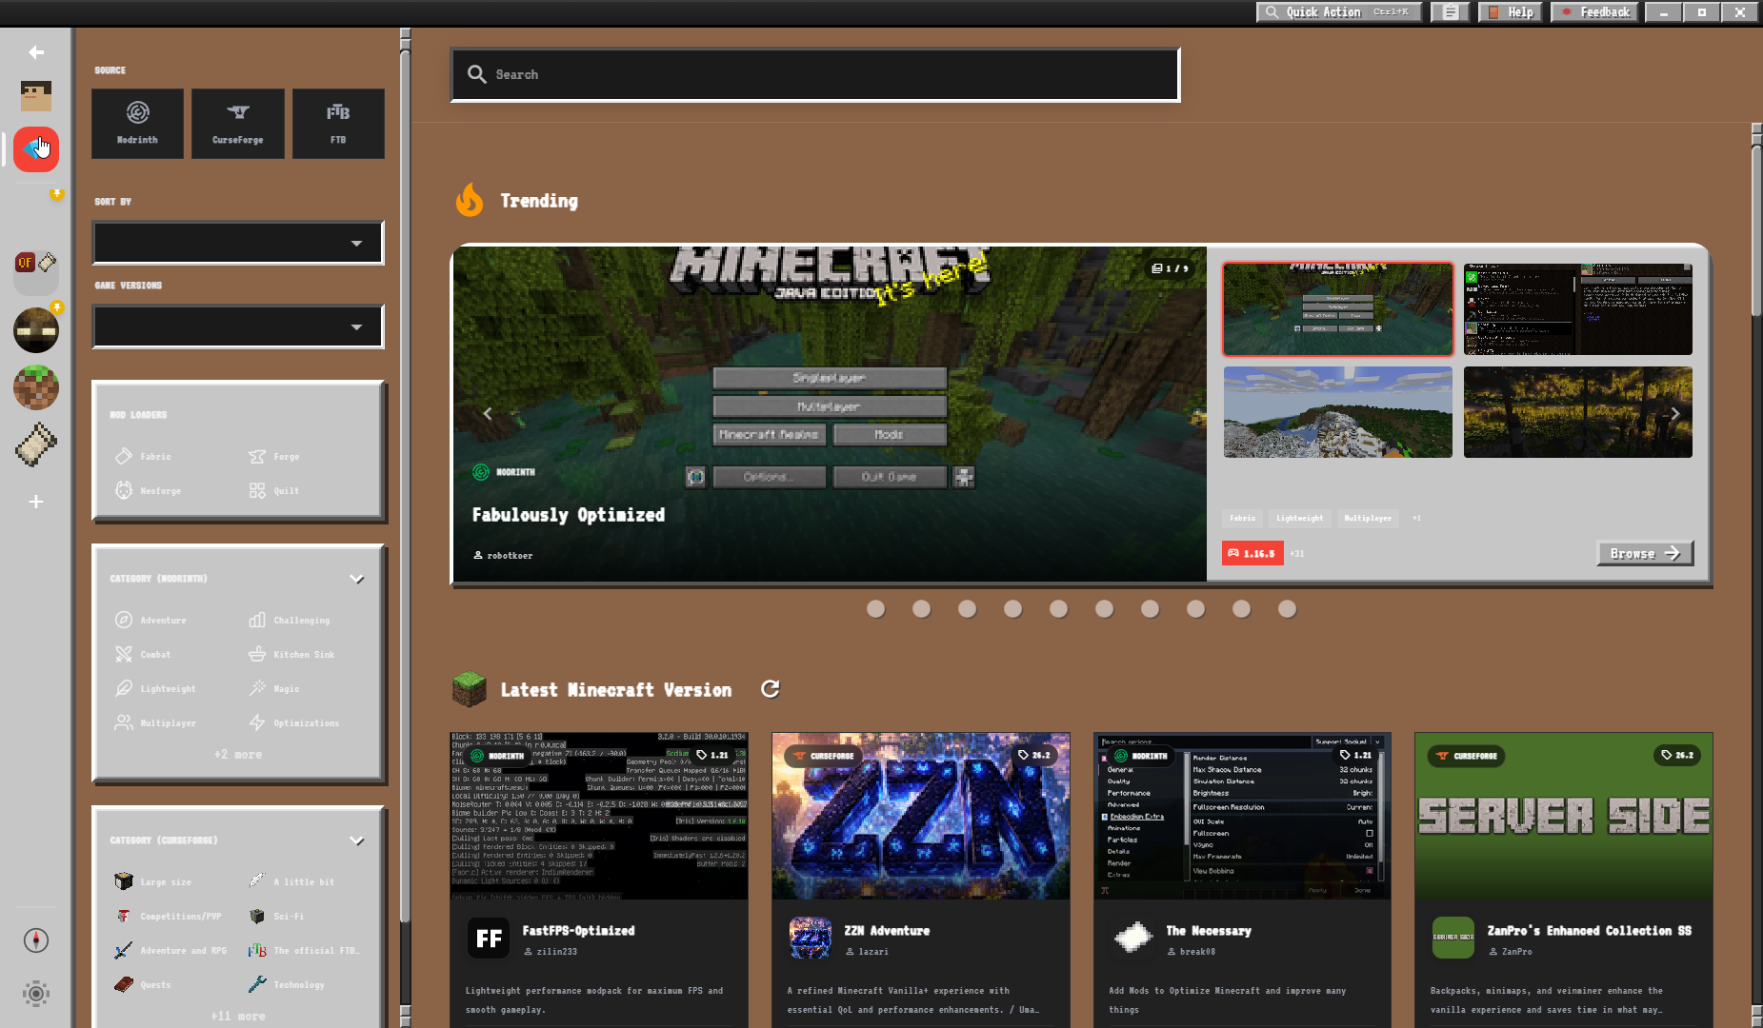This screenshot has width=1763, height=1028.
Task: Open the red mod browser sidebar icon
Action: tap(36, 149)
